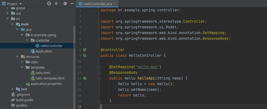Screen dimensions: 267x109
Task: Click the package declaration on line 1
Action: [141, 10]
